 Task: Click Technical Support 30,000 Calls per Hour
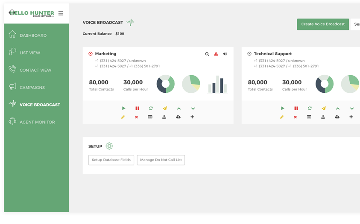coord(292,82)
